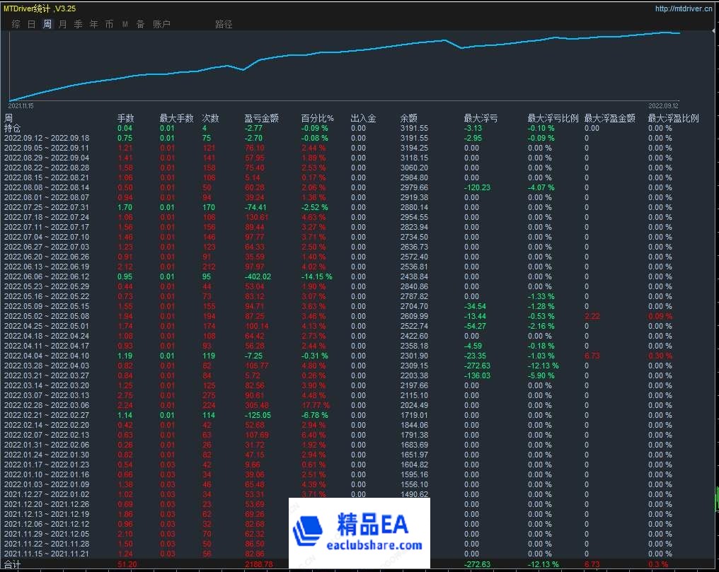Open the 账户 account tab

(x=161, y=24)
